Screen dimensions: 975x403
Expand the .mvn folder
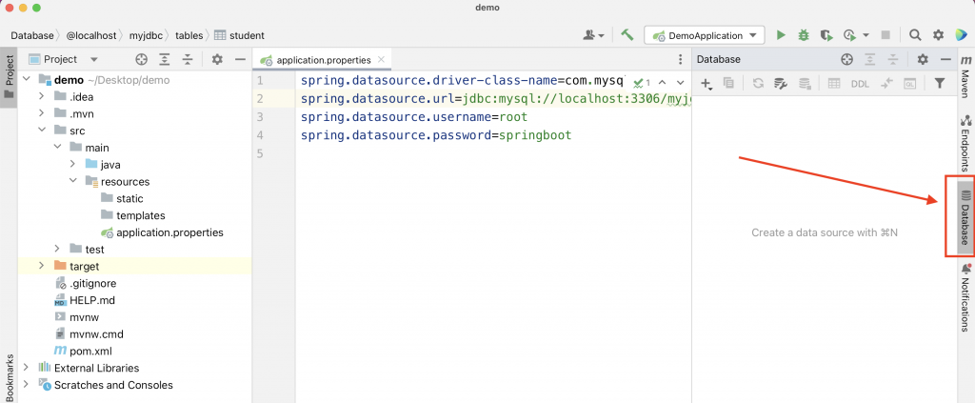(42, 113)
